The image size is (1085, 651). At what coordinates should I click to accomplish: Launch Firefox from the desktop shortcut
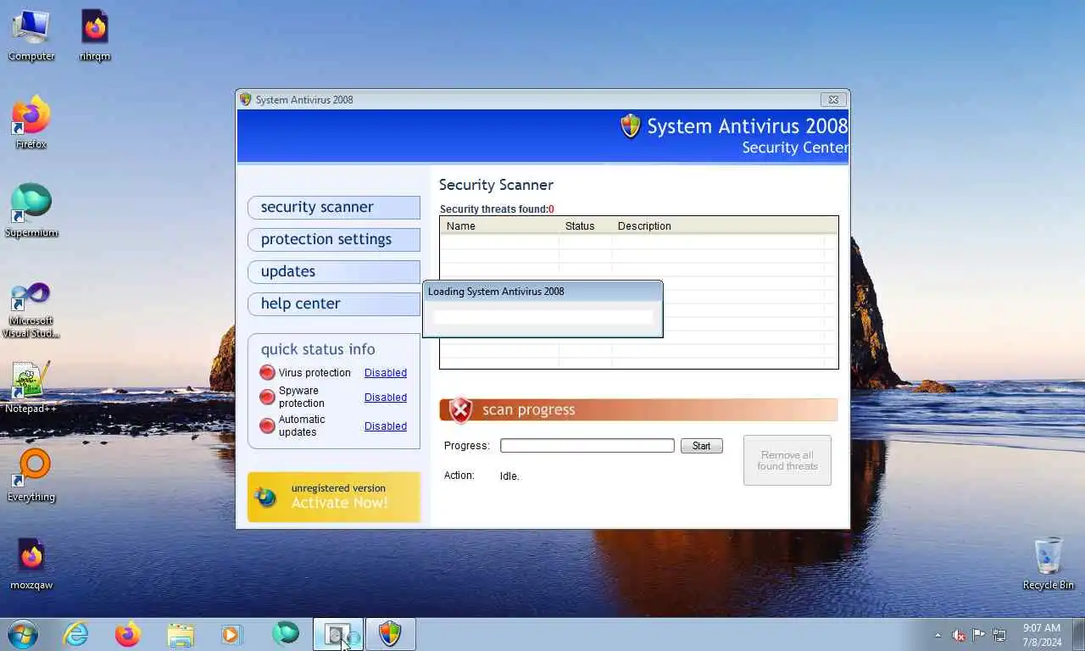coord(31,124)
